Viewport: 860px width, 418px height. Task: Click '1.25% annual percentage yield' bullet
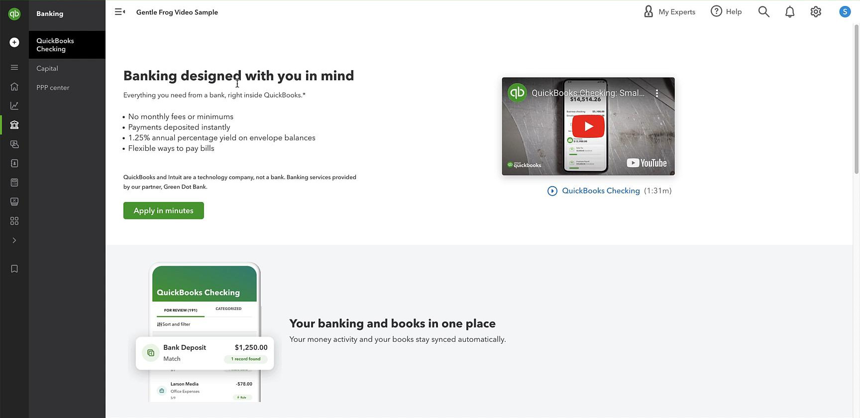222,138
